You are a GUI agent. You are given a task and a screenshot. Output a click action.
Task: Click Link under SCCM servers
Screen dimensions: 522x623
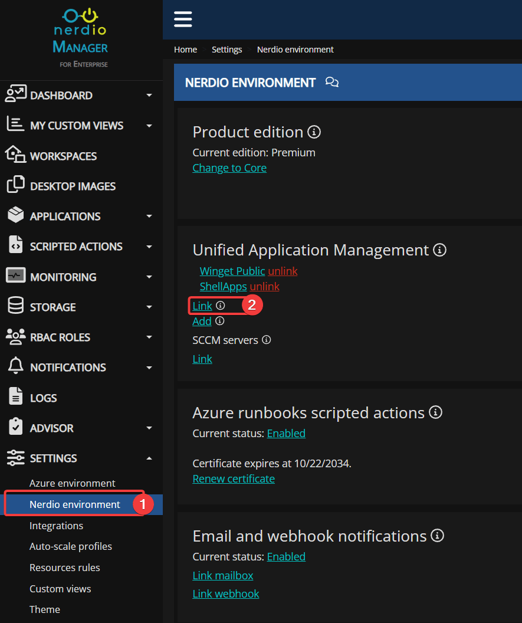(x=202, y=359)
